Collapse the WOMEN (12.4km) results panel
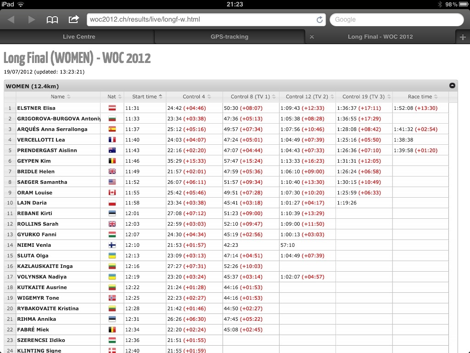The image size is (470, 353). (x=452, y=86)
